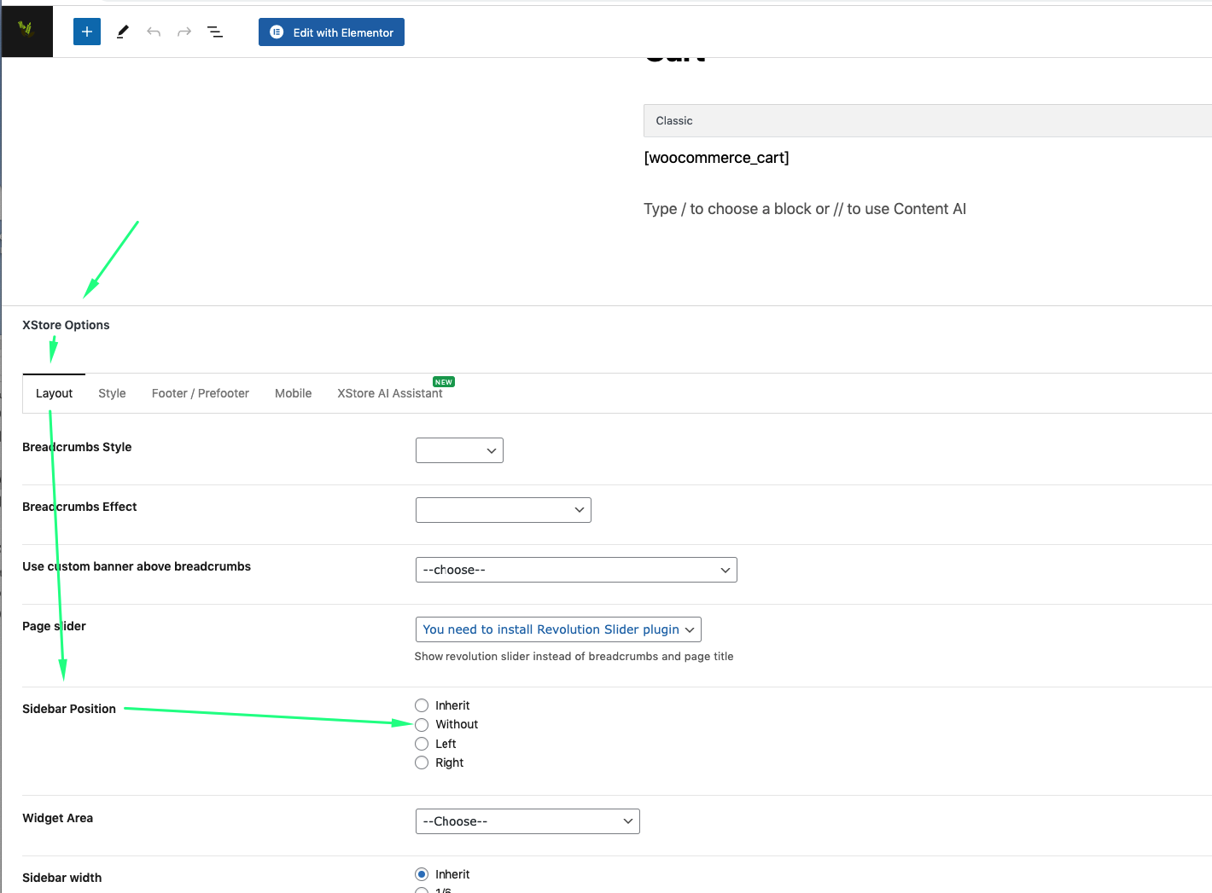Click the XStore Options panel heading
The width and height of the screenshot is (1212, 893).
click(66, 325)
